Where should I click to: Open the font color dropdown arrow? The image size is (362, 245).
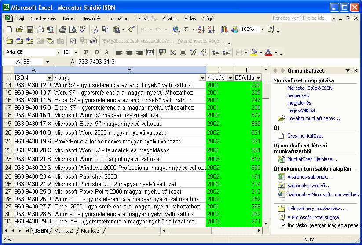(276, 52)
